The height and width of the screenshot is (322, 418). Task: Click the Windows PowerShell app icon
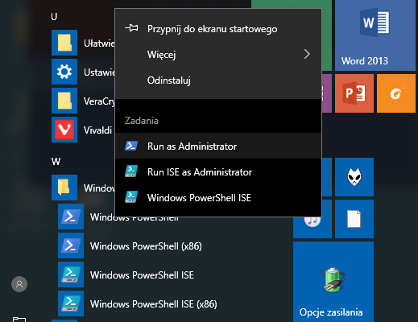click(x=71, y=217)
